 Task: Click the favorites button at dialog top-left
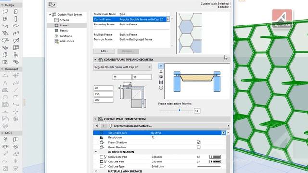pos(52,5)
